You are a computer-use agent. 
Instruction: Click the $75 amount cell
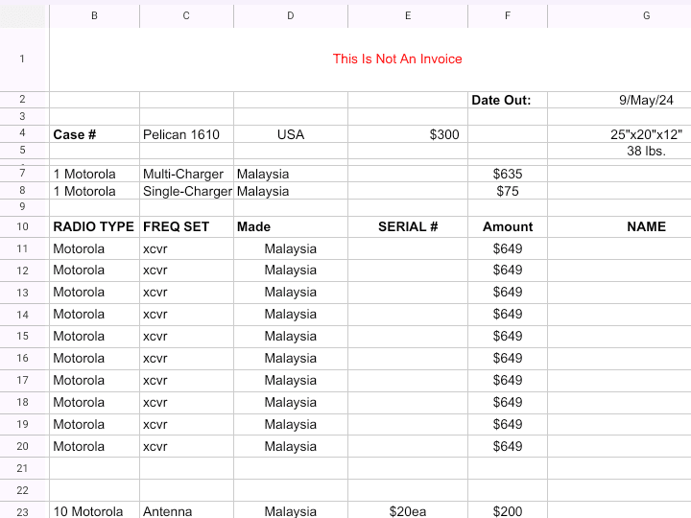pos(508,191)
